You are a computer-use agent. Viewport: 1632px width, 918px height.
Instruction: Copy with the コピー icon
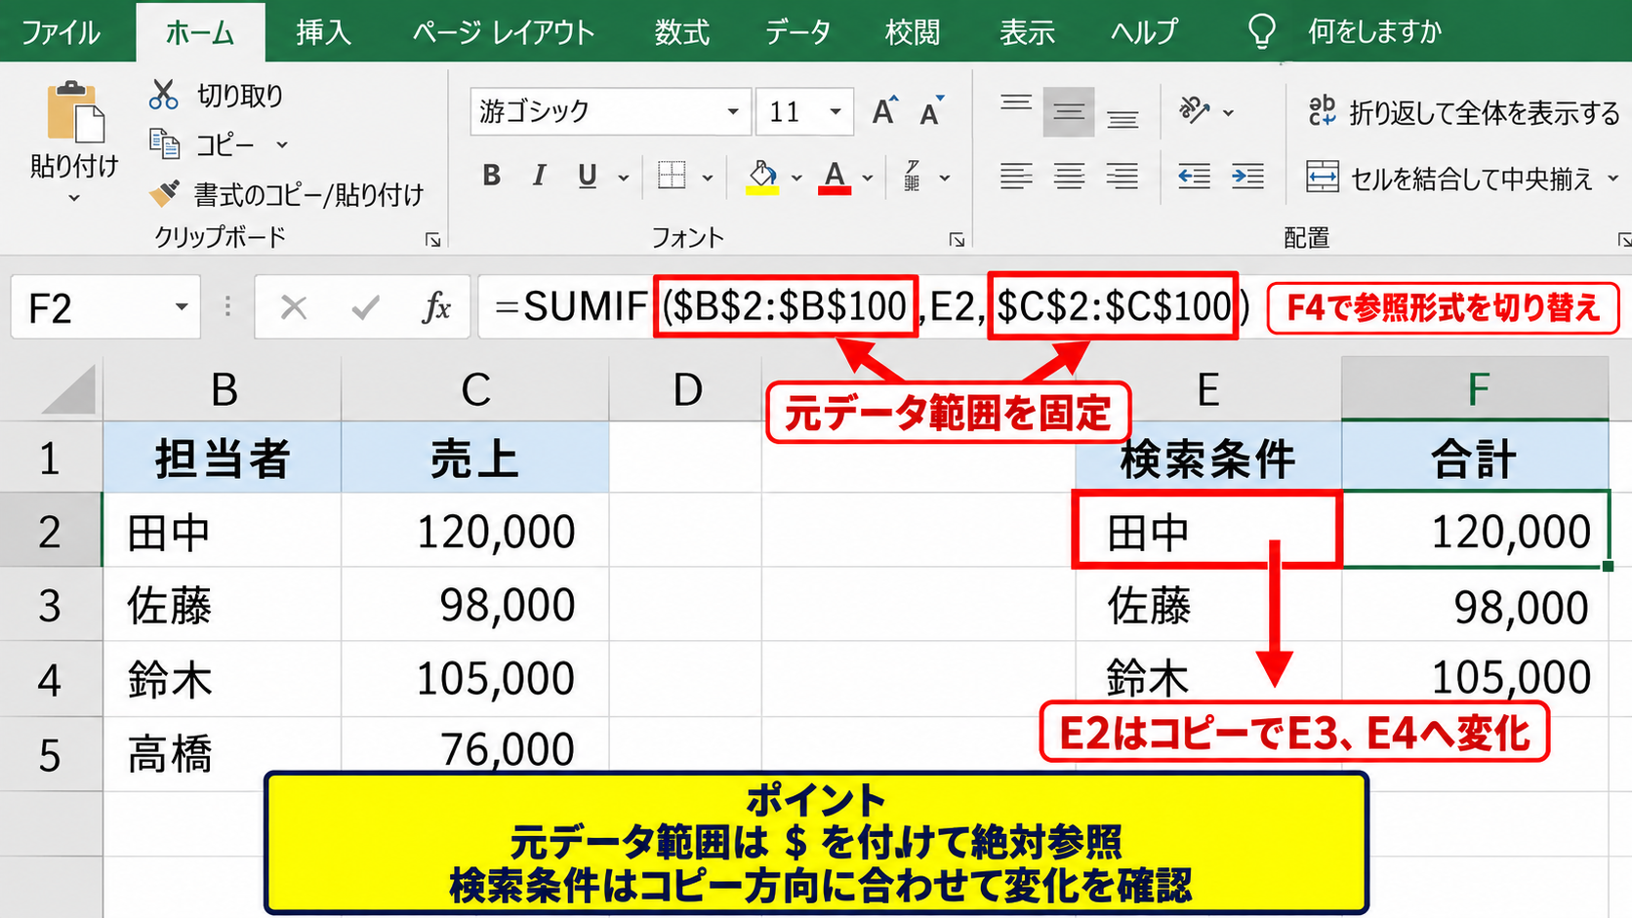[x=164, y=144]
